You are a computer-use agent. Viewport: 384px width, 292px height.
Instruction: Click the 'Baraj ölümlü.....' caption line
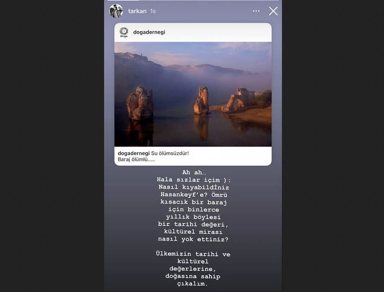tap(136, 160)
